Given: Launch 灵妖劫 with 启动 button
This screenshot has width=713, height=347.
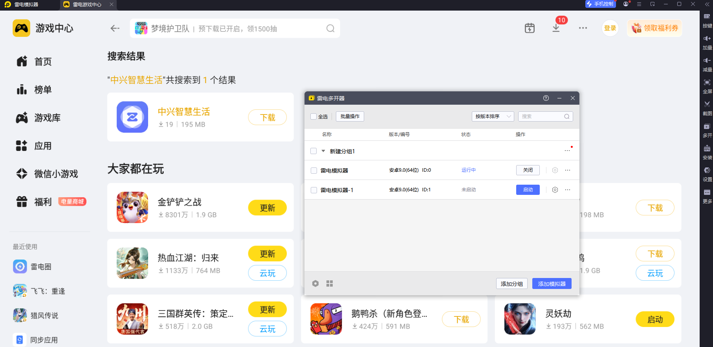Looking at the screenshot, I should 655,320.
